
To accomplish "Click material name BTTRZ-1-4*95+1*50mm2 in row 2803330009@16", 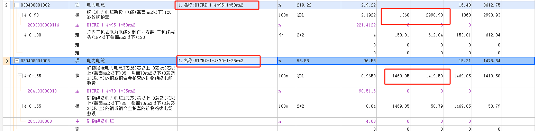I will pos(111,25).
